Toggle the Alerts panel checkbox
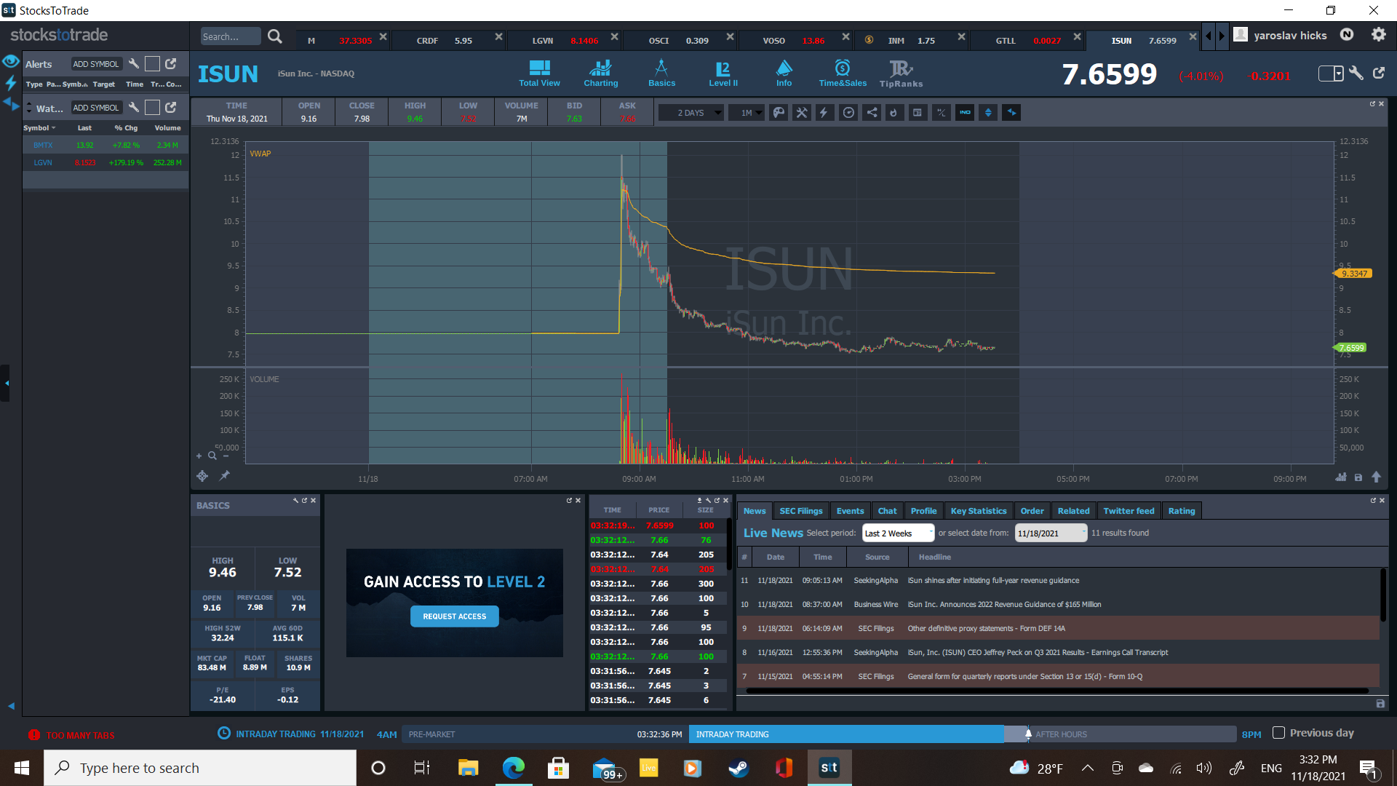The height and width of the screenshot is (786, 1397). point(152,64)
